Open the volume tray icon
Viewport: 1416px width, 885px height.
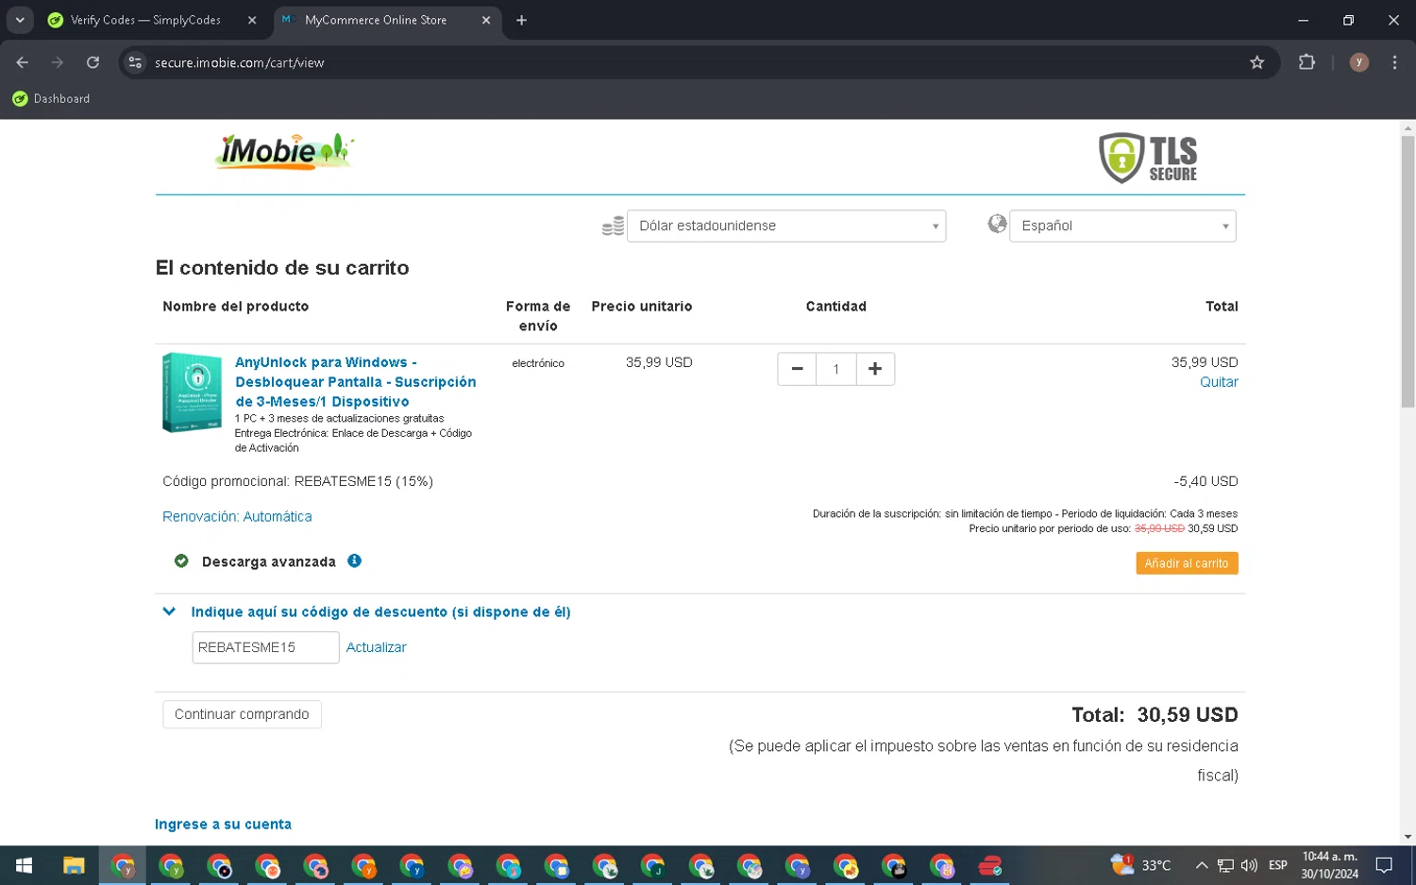click(1249, 865)
